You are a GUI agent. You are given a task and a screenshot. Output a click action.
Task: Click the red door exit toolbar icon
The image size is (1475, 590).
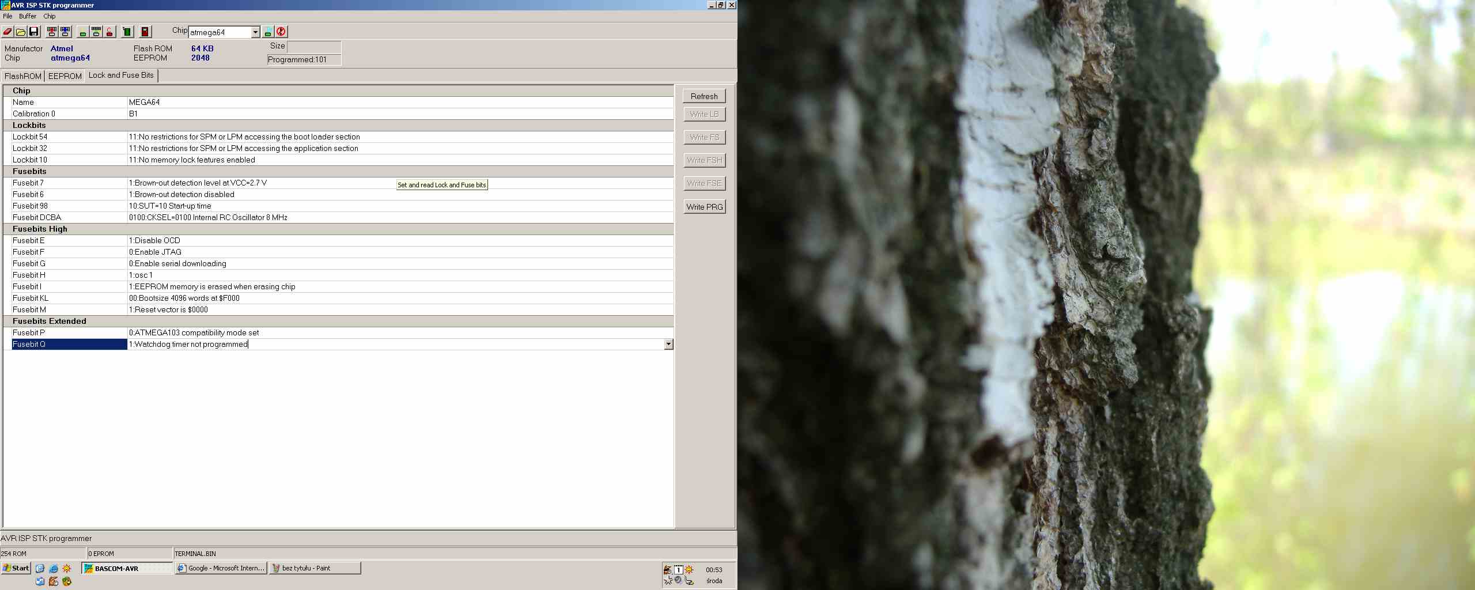(145, 32)
